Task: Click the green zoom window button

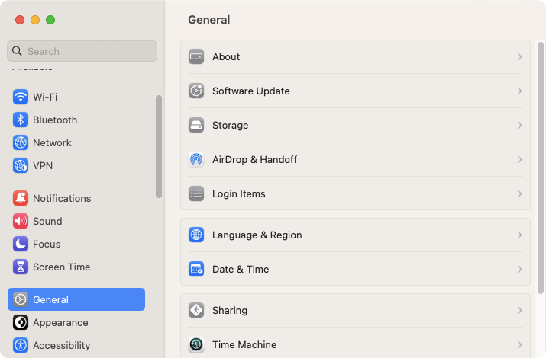Action: point(50,20)
